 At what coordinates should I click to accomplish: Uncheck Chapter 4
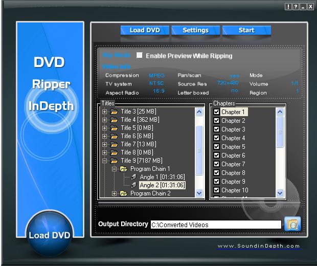click(x=216, y=138)
